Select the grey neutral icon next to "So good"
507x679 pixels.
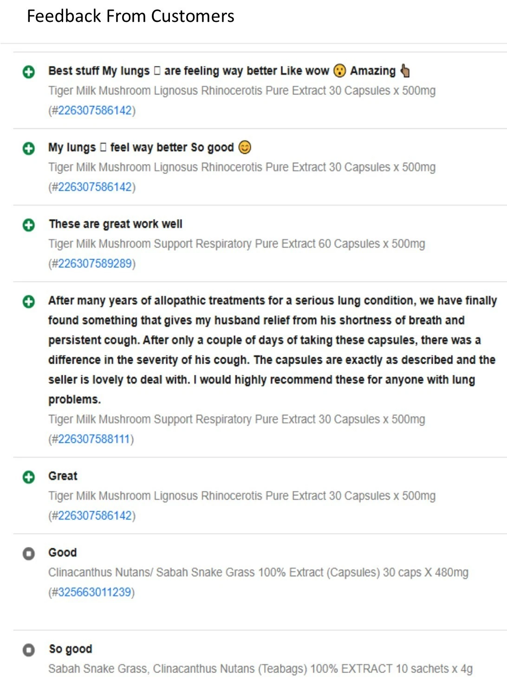(x=29, y=650)
